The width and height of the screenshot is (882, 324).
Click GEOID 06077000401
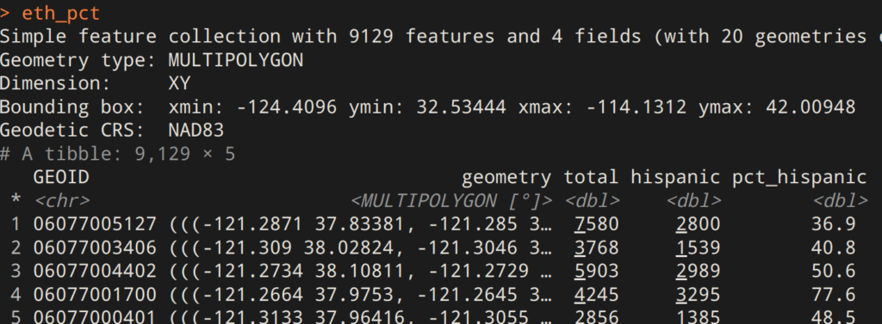(95, 317)
